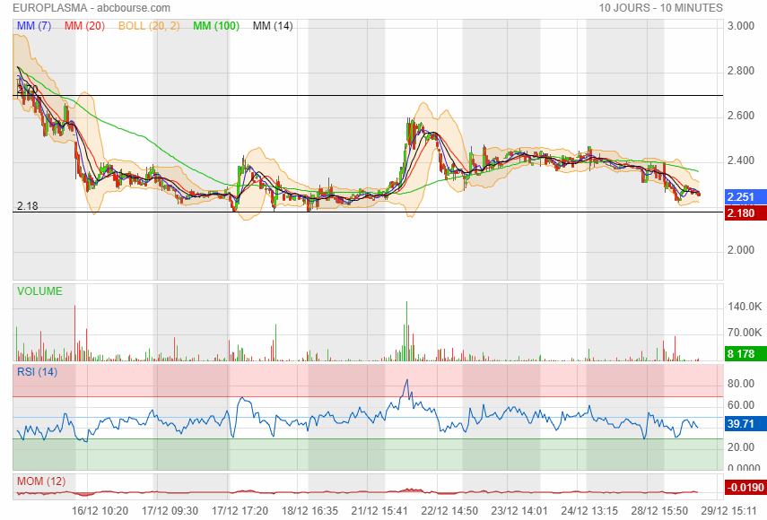Viewport: 767px width, 520px height.
Task: Click the 2.800 price axis value
Action: coord(741,71)
